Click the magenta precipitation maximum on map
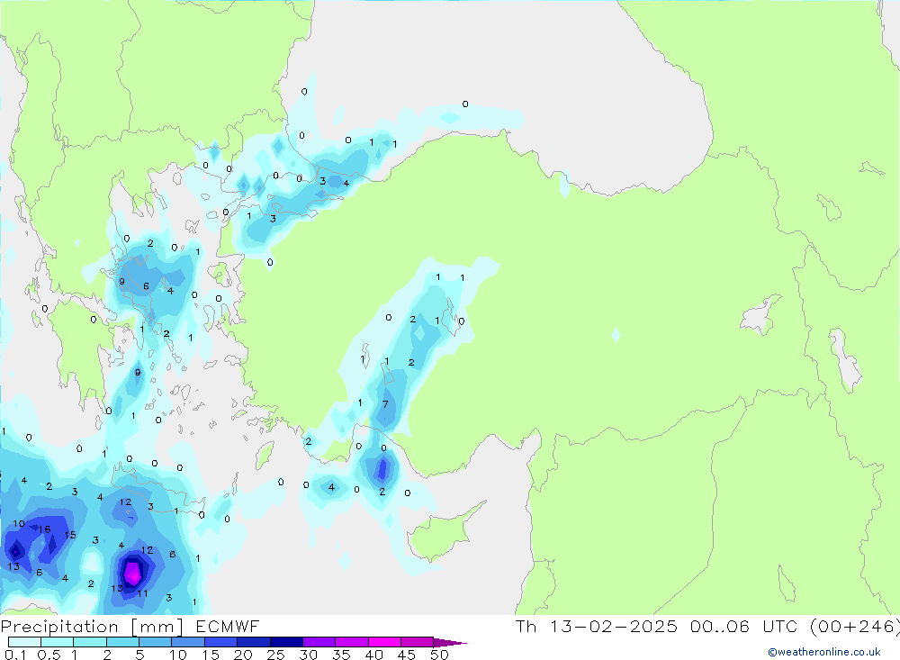The image size is (900, 660). 132,573
